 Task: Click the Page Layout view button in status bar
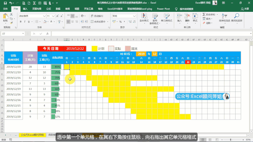coord(210,140)
